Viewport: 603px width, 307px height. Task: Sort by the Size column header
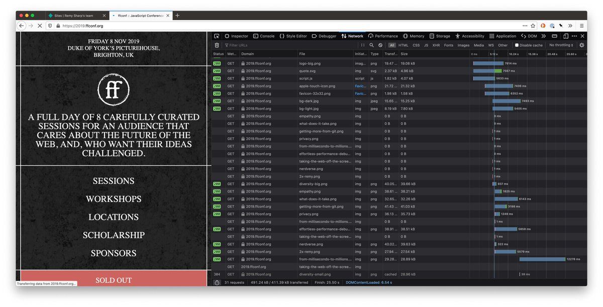tap(434, 54)
